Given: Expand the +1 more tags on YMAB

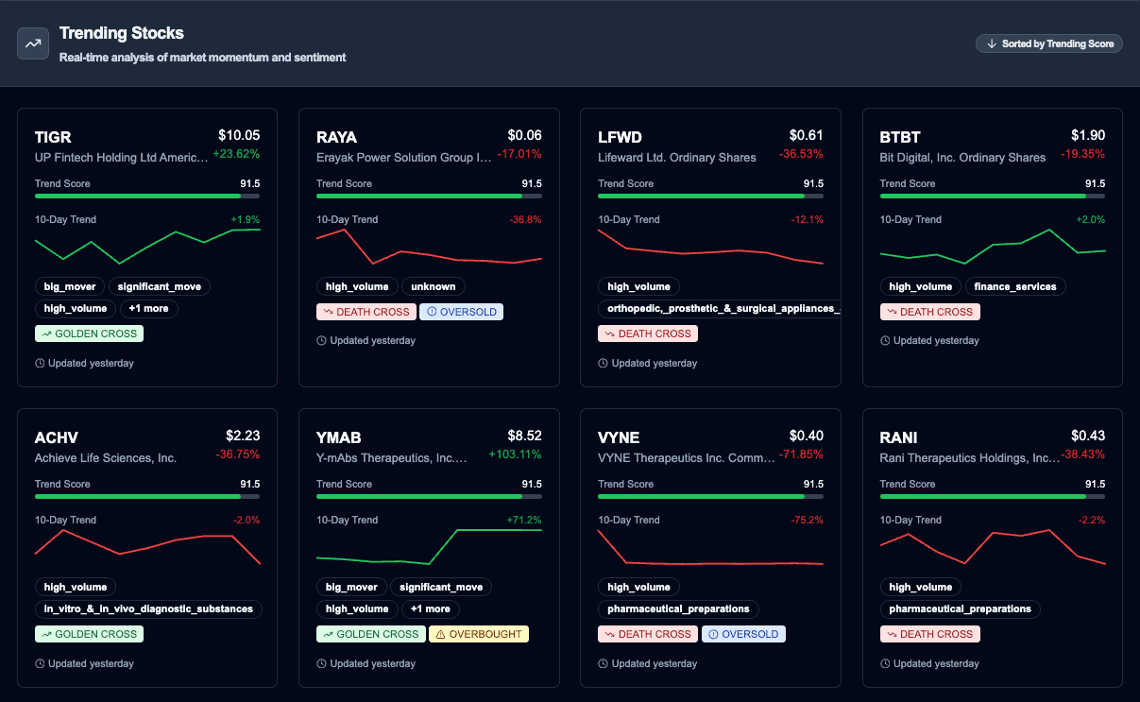Looking at the screenshot, I should pyautogui.click(x=431, y=608).
